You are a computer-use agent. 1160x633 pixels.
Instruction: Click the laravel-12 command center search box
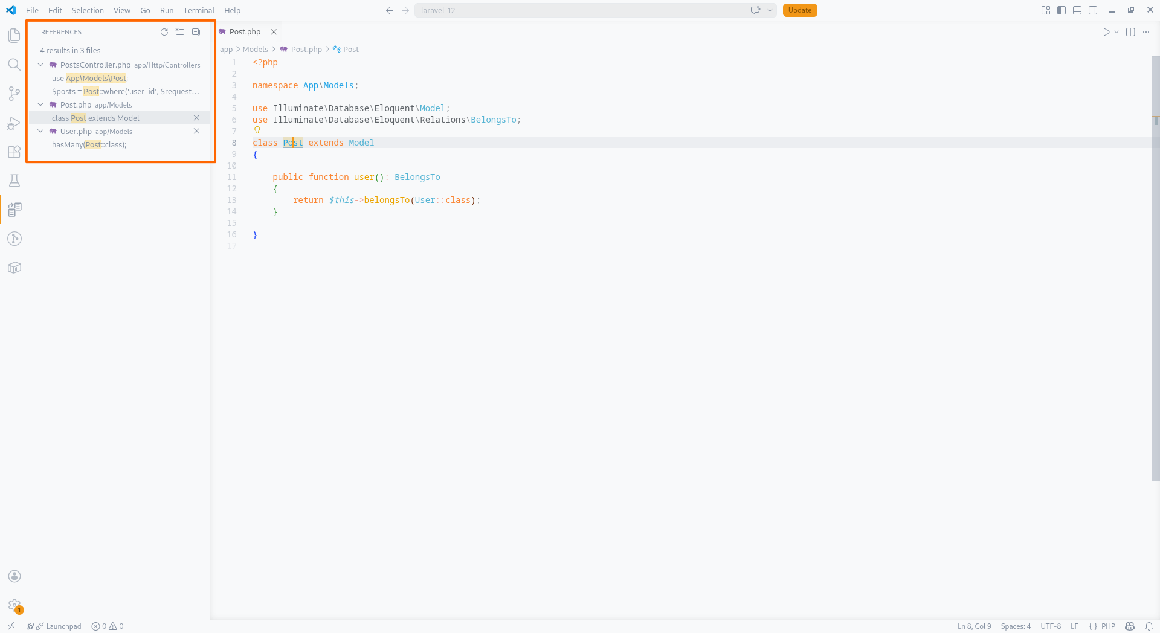[580, 10]
